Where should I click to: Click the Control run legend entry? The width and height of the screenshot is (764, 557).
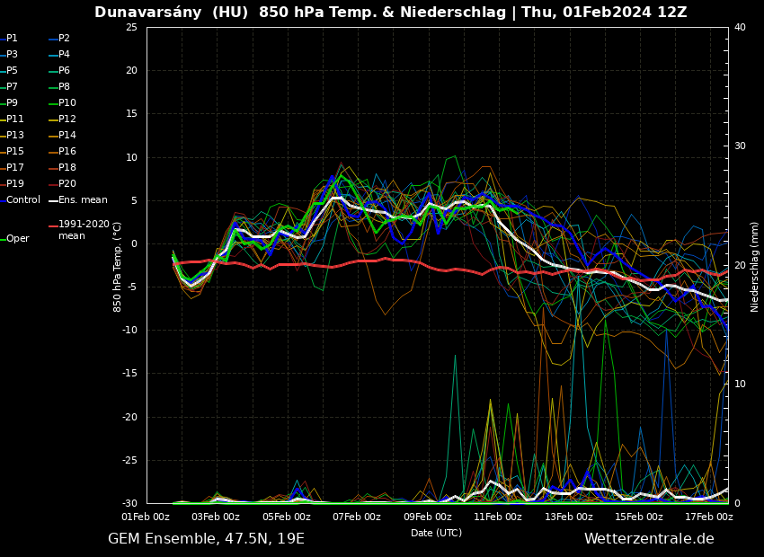coord(22,200)
